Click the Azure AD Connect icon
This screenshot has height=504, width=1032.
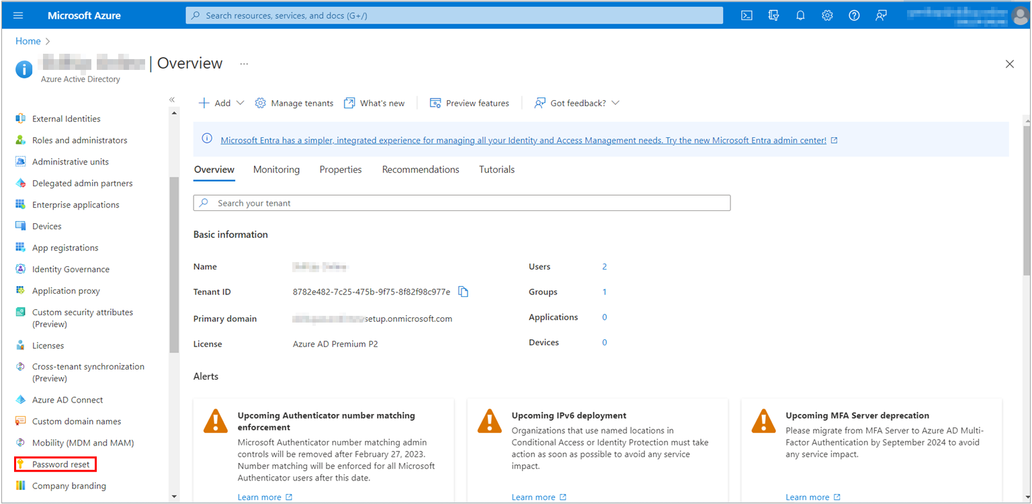[20, 400]
